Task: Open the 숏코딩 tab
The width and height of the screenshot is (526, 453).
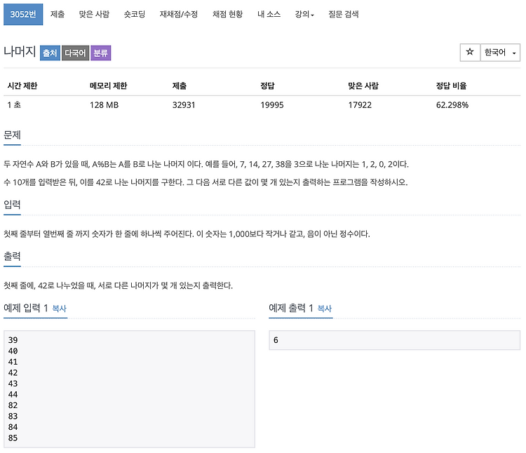Action: coord(135,14)
